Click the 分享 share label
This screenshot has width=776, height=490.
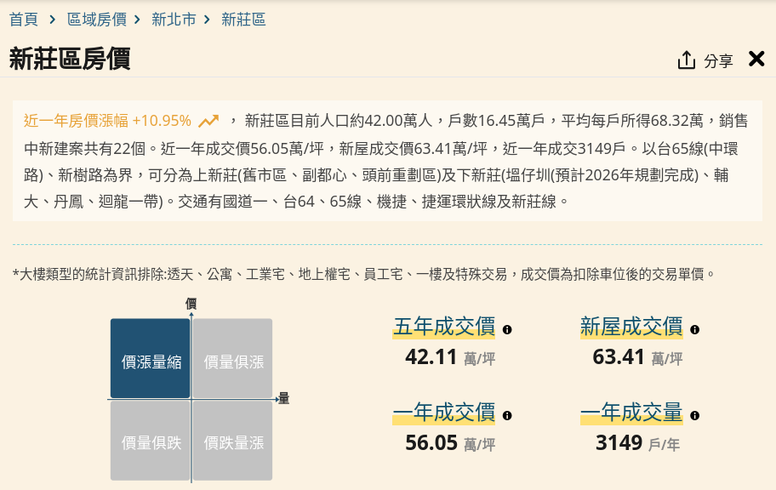718,61
